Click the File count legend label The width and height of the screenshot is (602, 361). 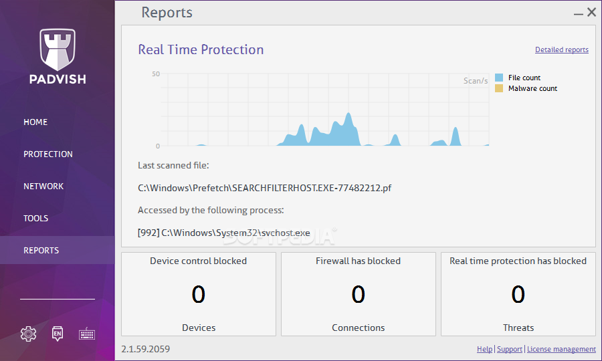click(524, 78)
